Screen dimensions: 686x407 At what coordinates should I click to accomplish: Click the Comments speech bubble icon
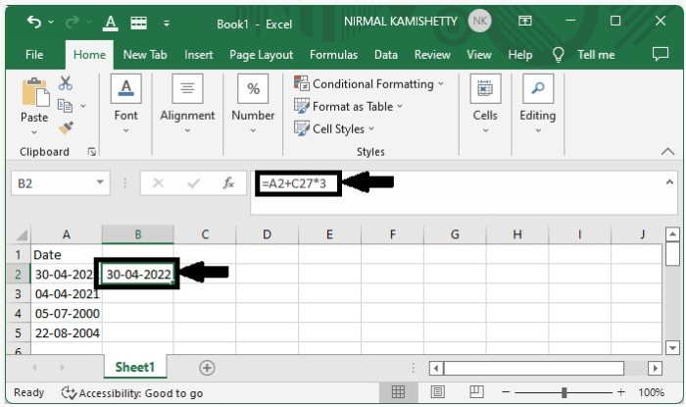[x=661, y=55]
